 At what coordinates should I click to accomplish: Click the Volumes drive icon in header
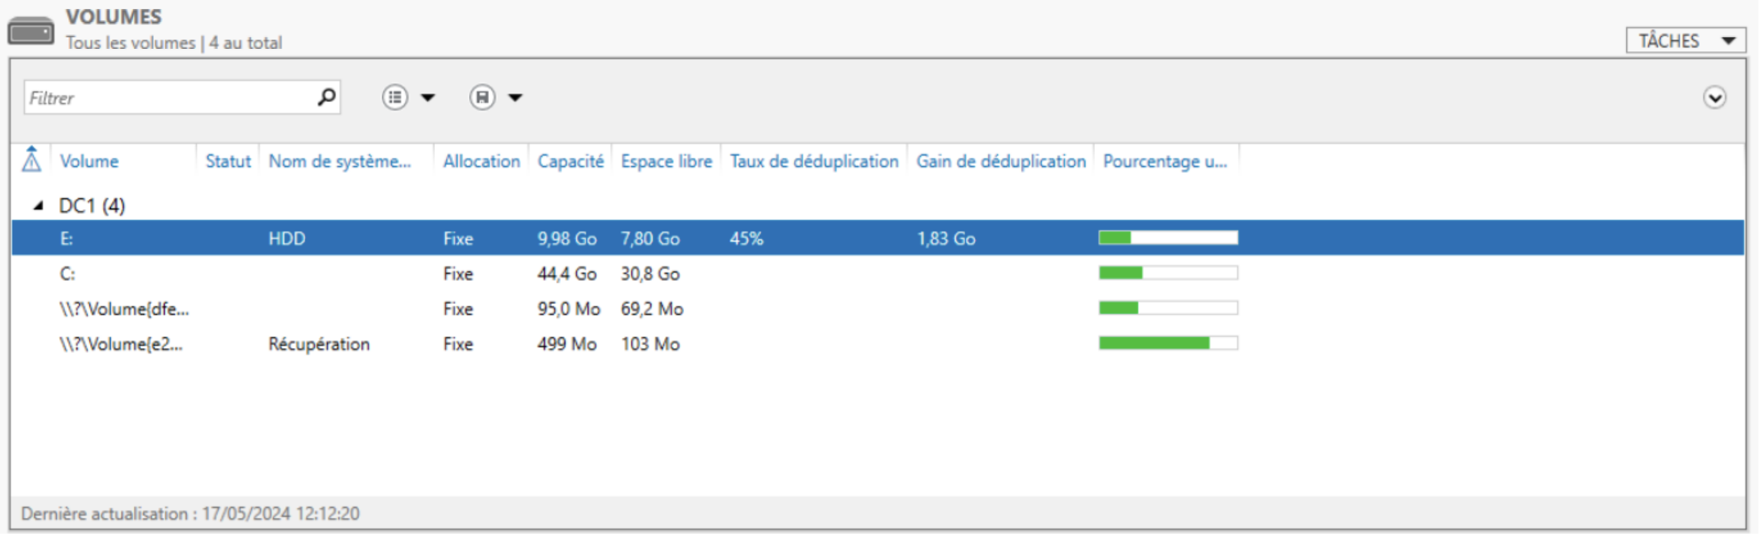coord(31,32)
